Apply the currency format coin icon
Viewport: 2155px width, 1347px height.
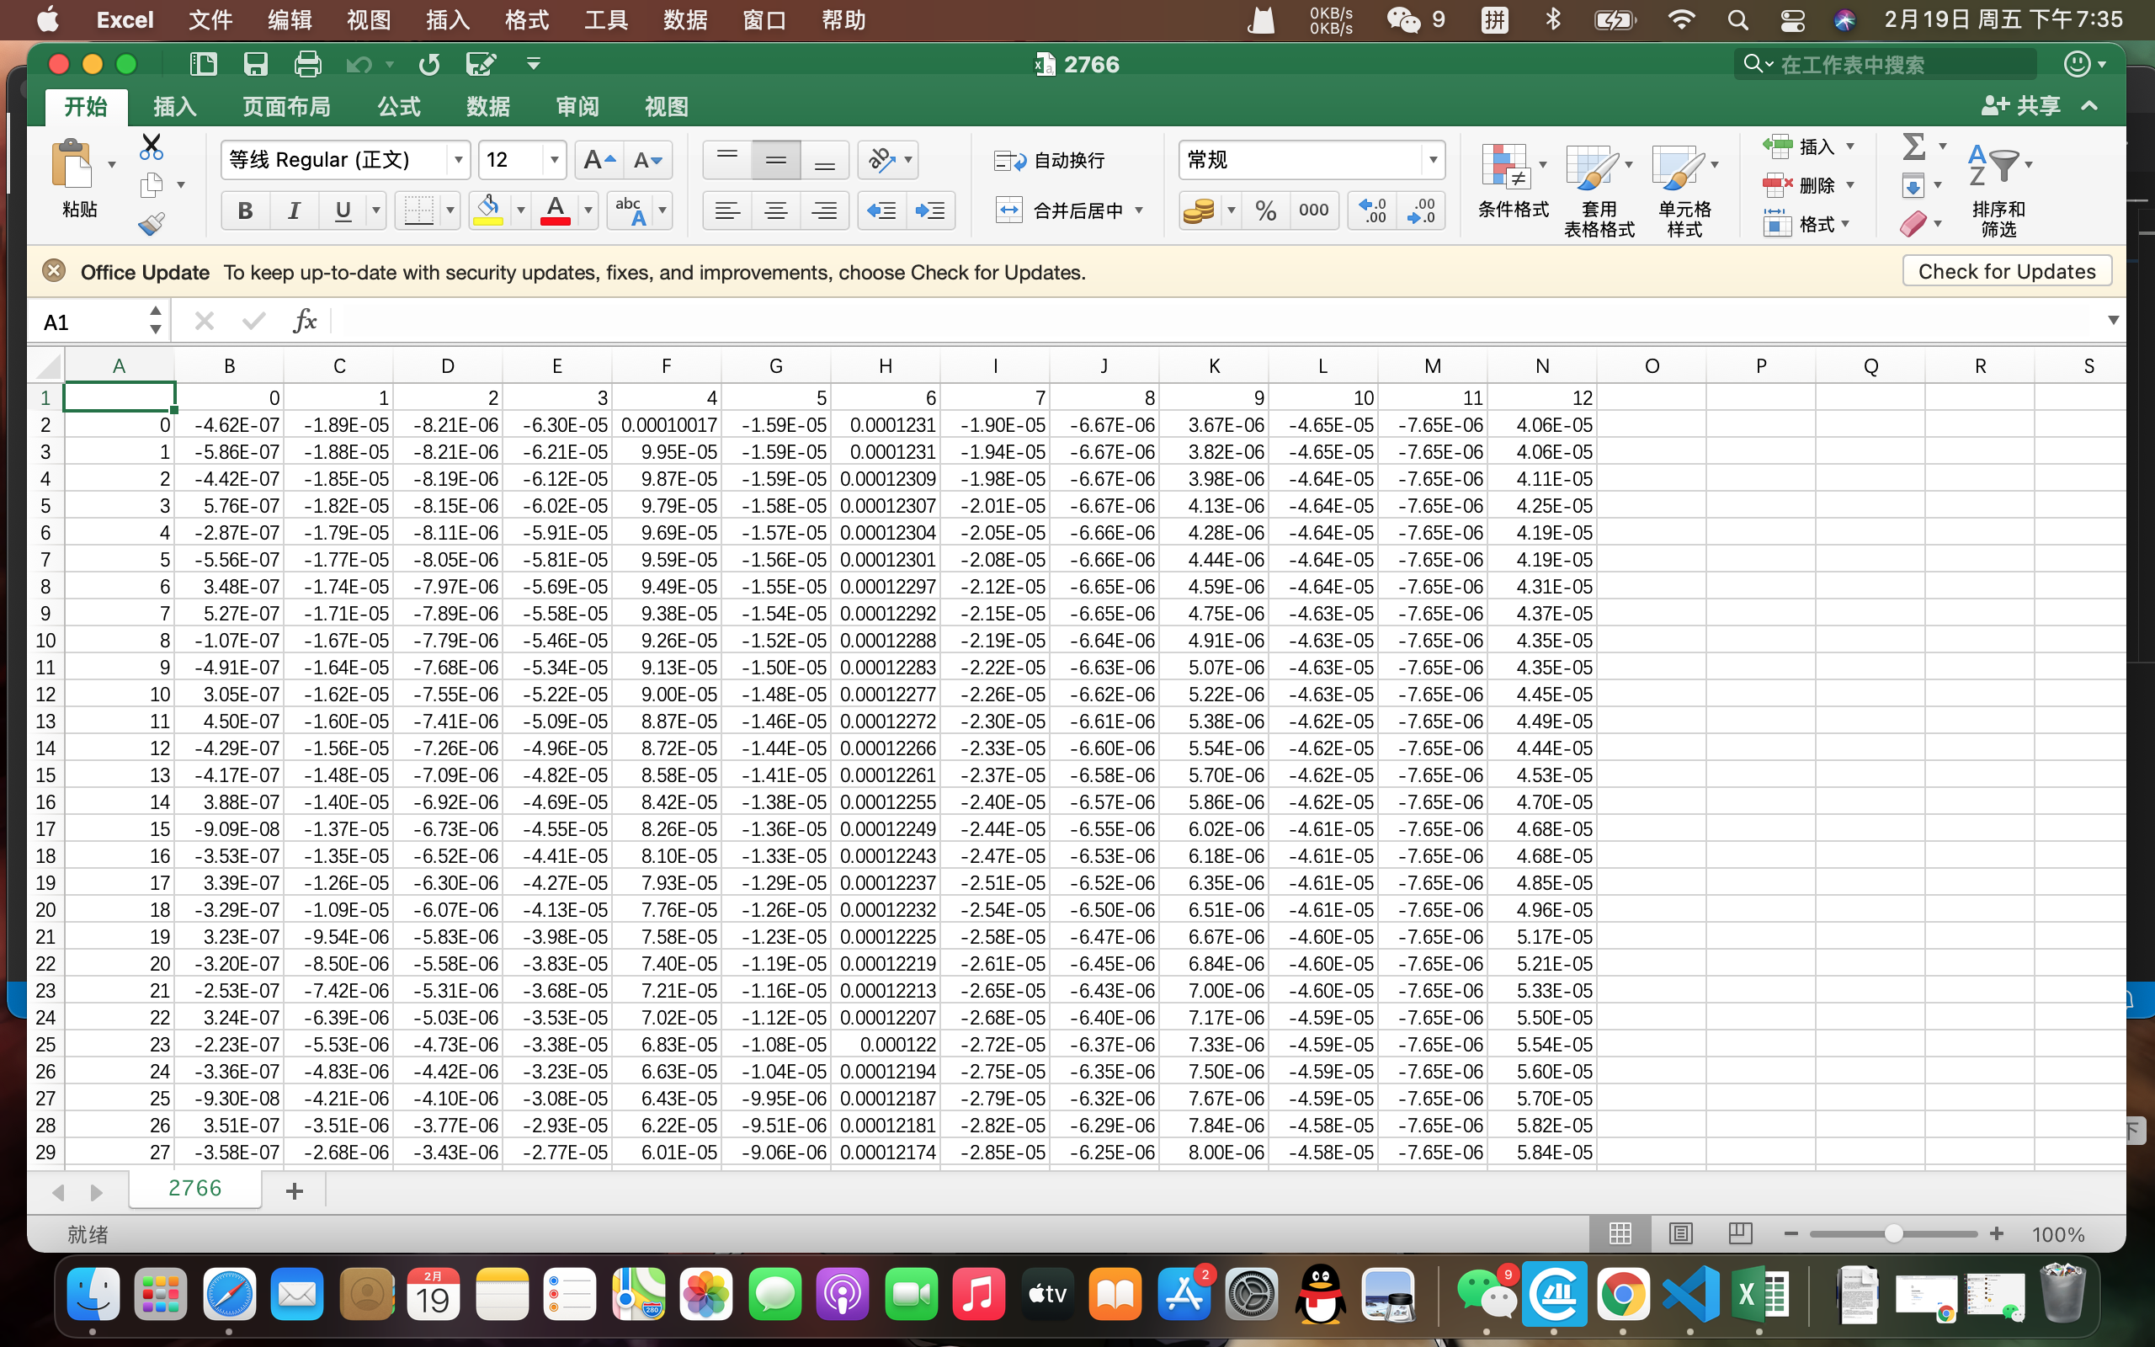tap(1200, 210)
